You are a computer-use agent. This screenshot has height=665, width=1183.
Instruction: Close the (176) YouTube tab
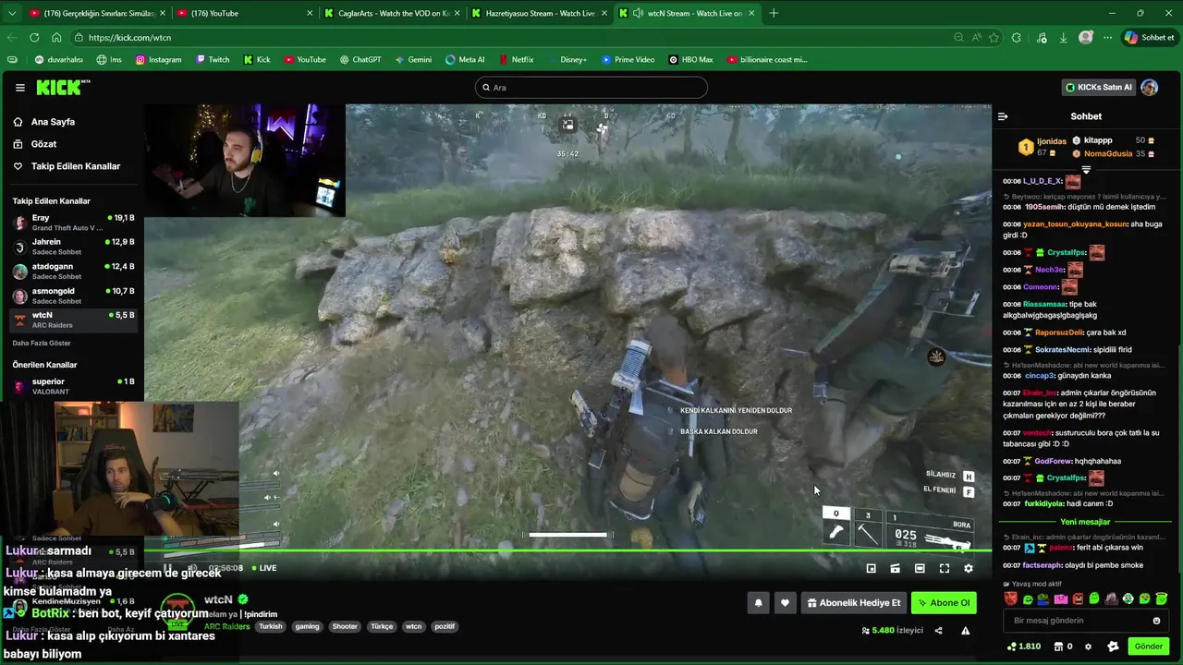tap(309, 13)
